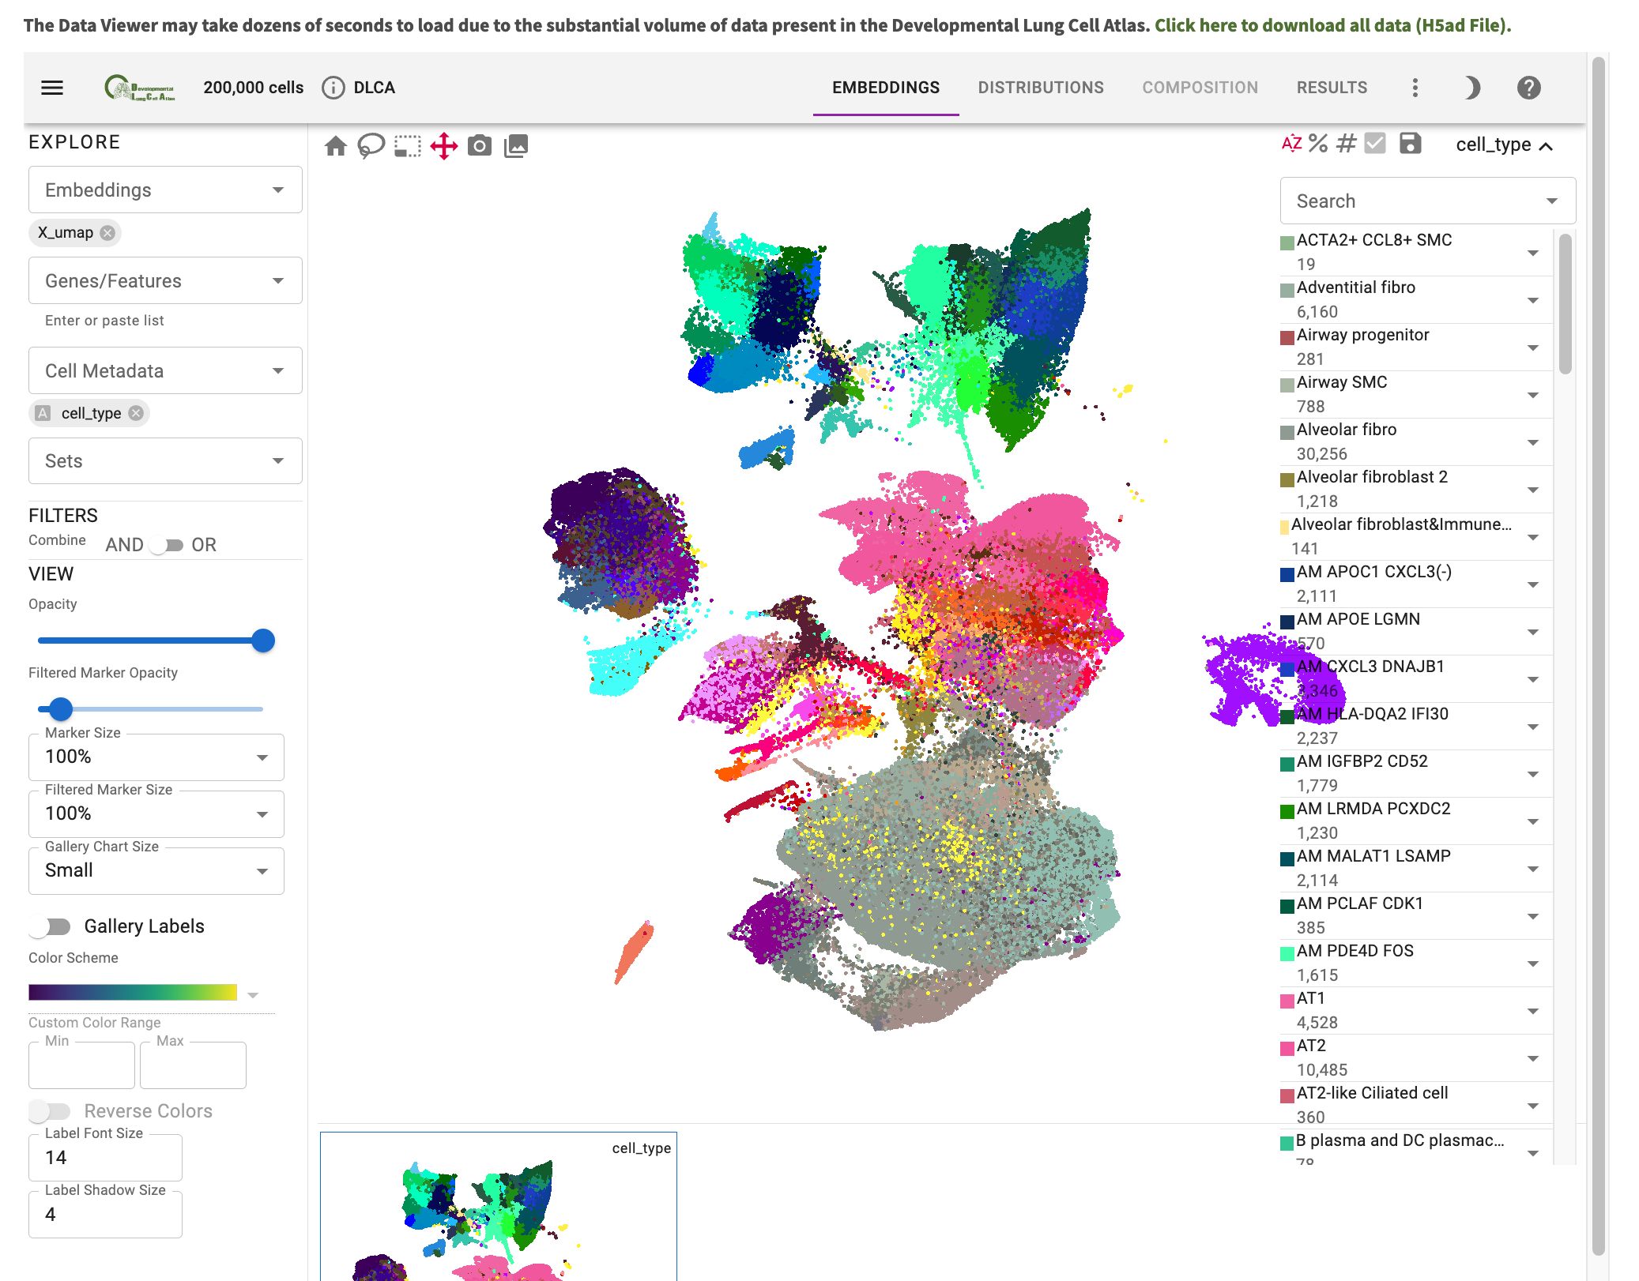
Task: Expand the Marker Size dropdown
Action: pos(156,757)
